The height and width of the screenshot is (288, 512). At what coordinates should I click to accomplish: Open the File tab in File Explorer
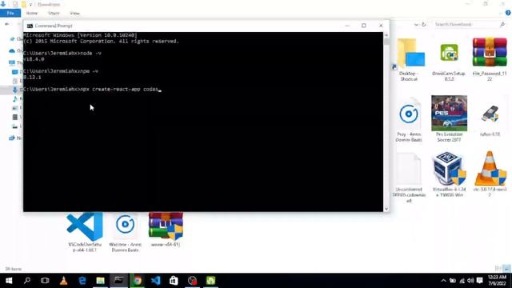click(10, 13)
